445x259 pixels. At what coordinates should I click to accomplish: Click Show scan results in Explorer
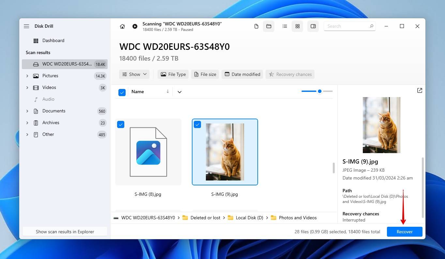(x=65, y=232)
